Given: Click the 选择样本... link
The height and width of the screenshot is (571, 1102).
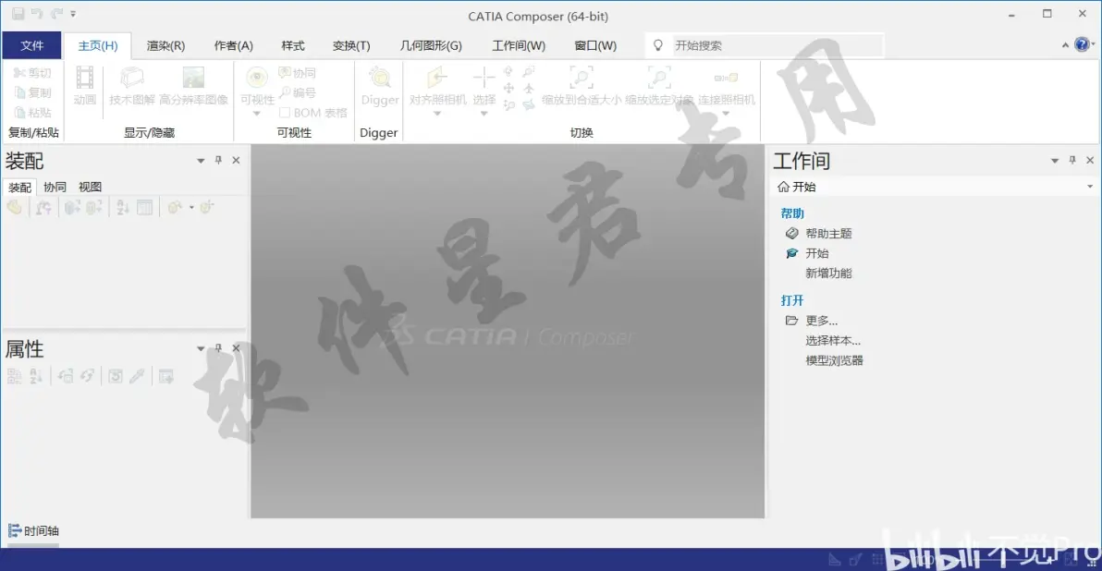Looking at the screenshot, I should [x=833, y=341].
